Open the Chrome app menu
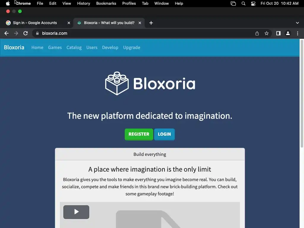Viewport: 304px width, 228px height. tap(23, 4)
